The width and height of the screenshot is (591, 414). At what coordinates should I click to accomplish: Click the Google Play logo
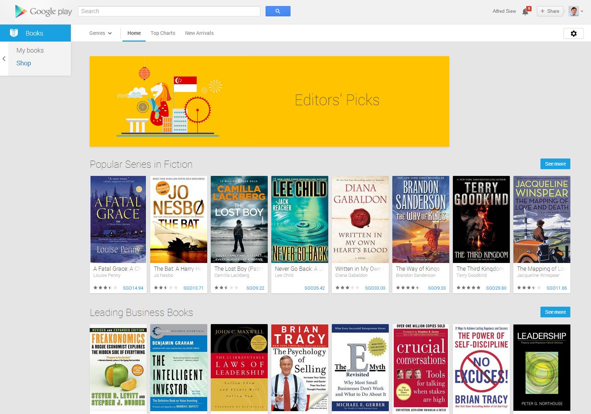(43, 11)
